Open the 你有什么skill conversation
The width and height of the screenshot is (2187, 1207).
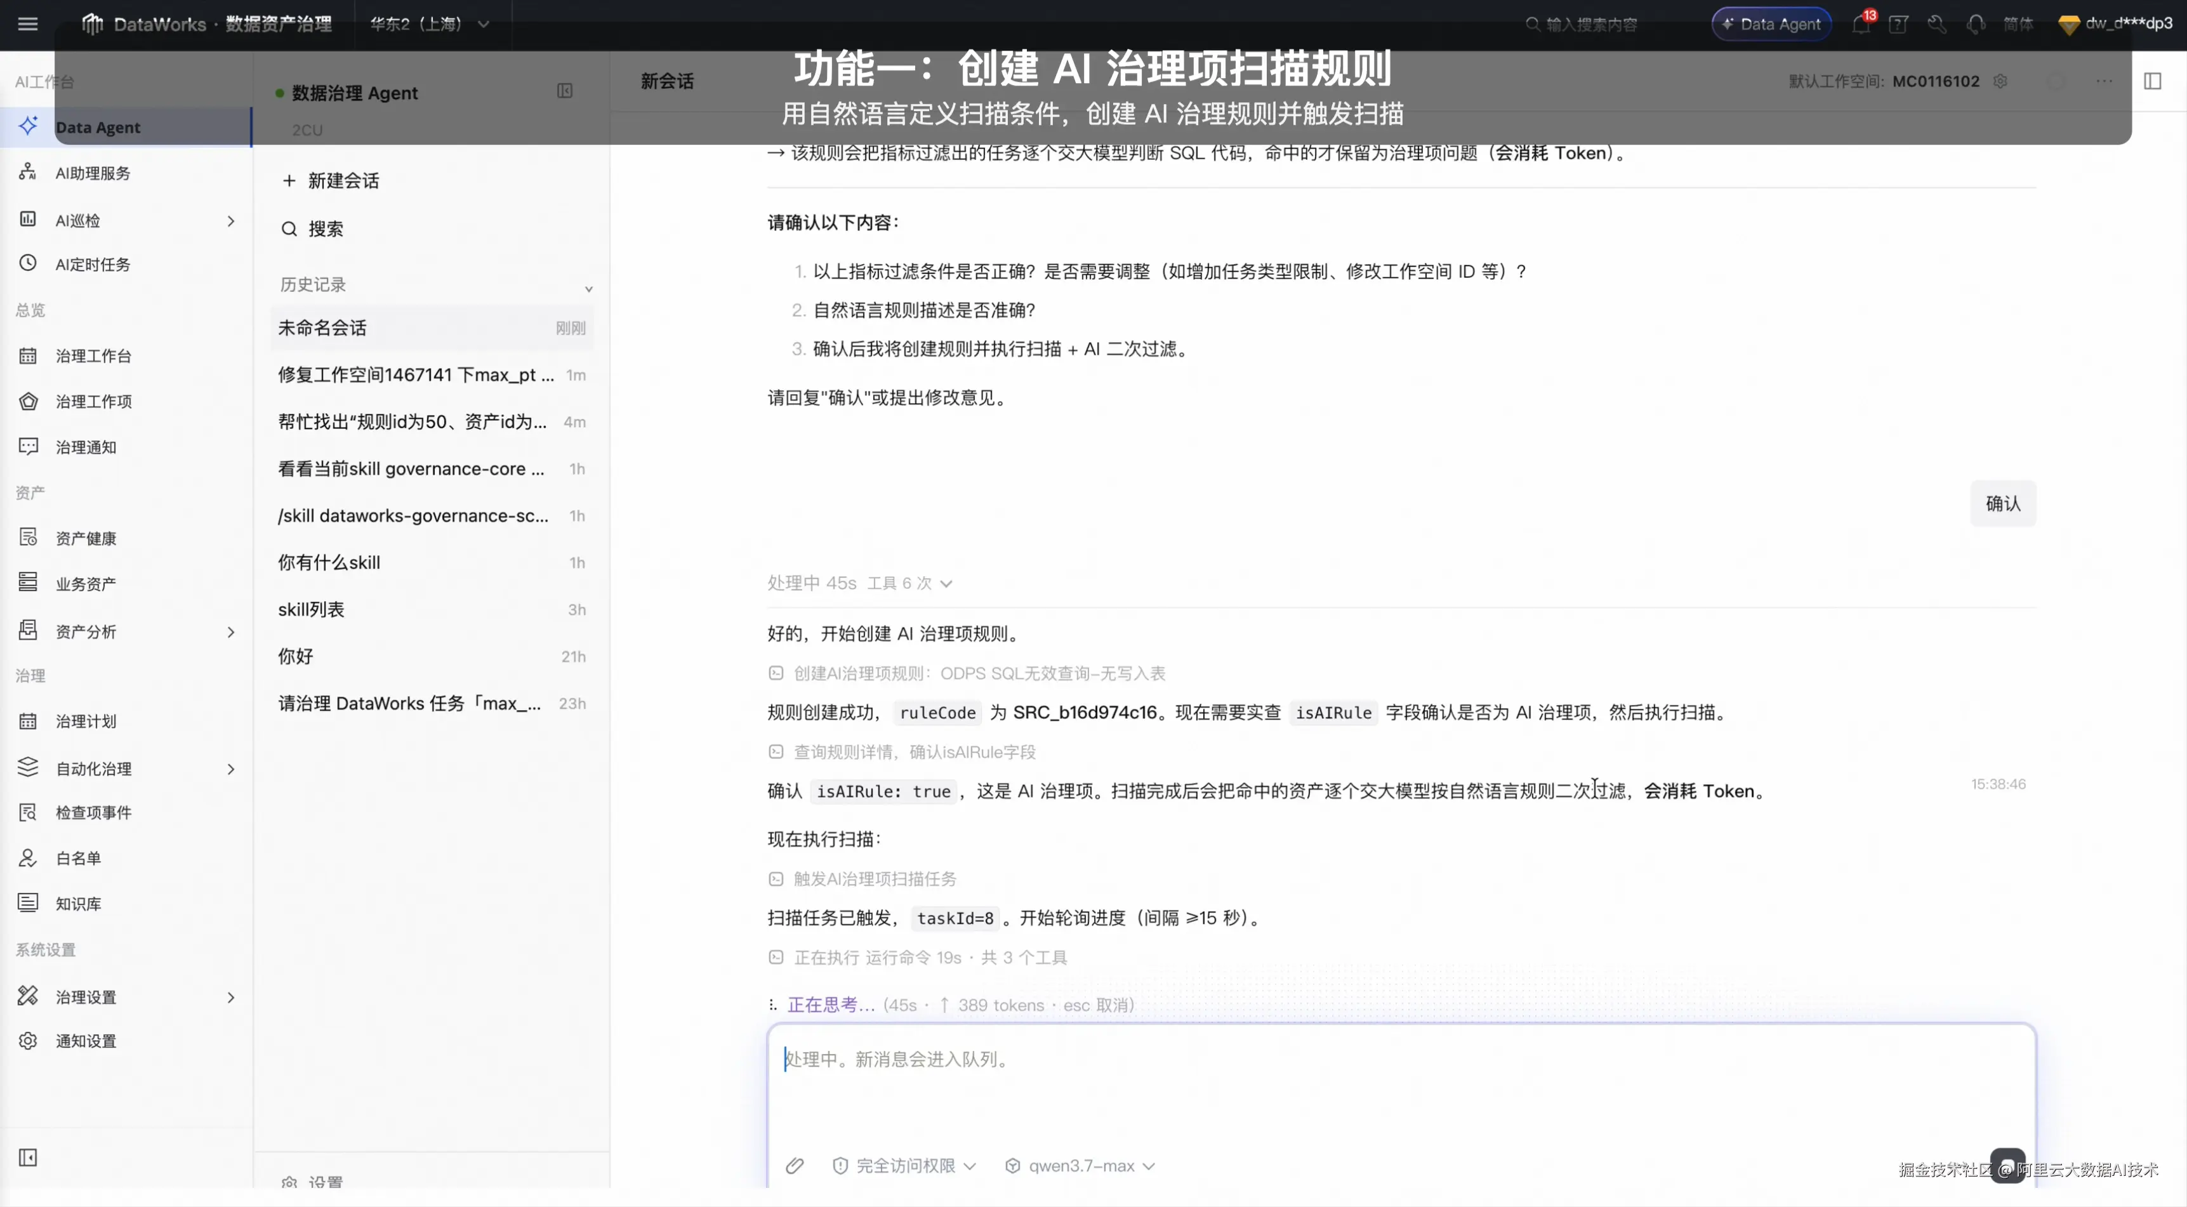tap(432, 563)
